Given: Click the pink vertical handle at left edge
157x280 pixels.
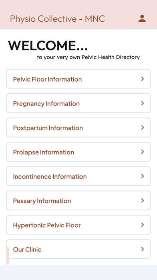Looking at the screenshot, I should (8, 255).
